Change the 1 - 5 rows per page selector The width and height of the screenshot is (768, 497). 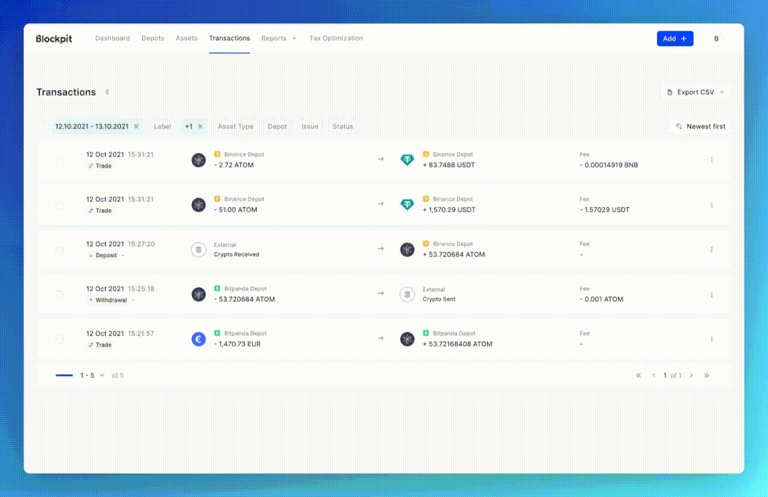(x=93, y=375)
